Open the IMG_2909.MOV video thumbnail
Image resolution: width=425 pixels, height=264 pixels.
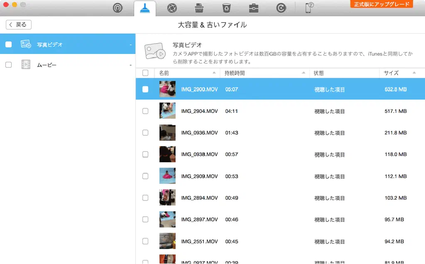coord(167,176)
